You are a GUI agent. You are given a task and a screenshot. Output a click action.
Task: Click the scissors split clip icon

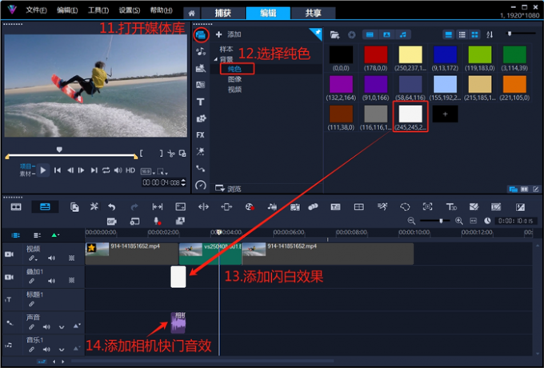pos(171,154)
